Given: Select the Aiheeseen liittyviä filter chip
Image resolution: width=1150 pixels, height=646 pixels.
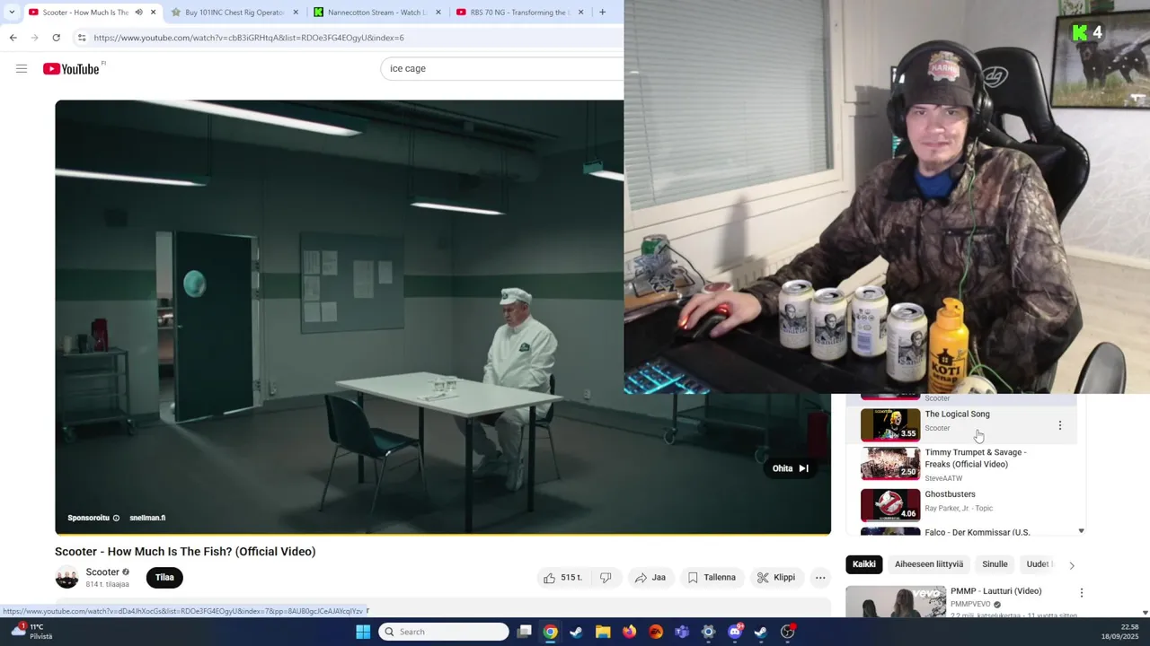Looking at the screenshot, I should click(x=929, y=564).
